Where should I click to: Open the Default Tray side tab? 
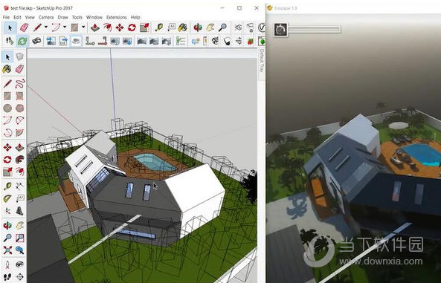(262, 60)
